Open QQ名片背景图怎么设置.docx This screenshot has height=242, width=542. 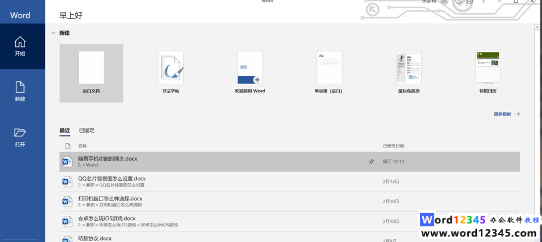(x=290, y=182)
